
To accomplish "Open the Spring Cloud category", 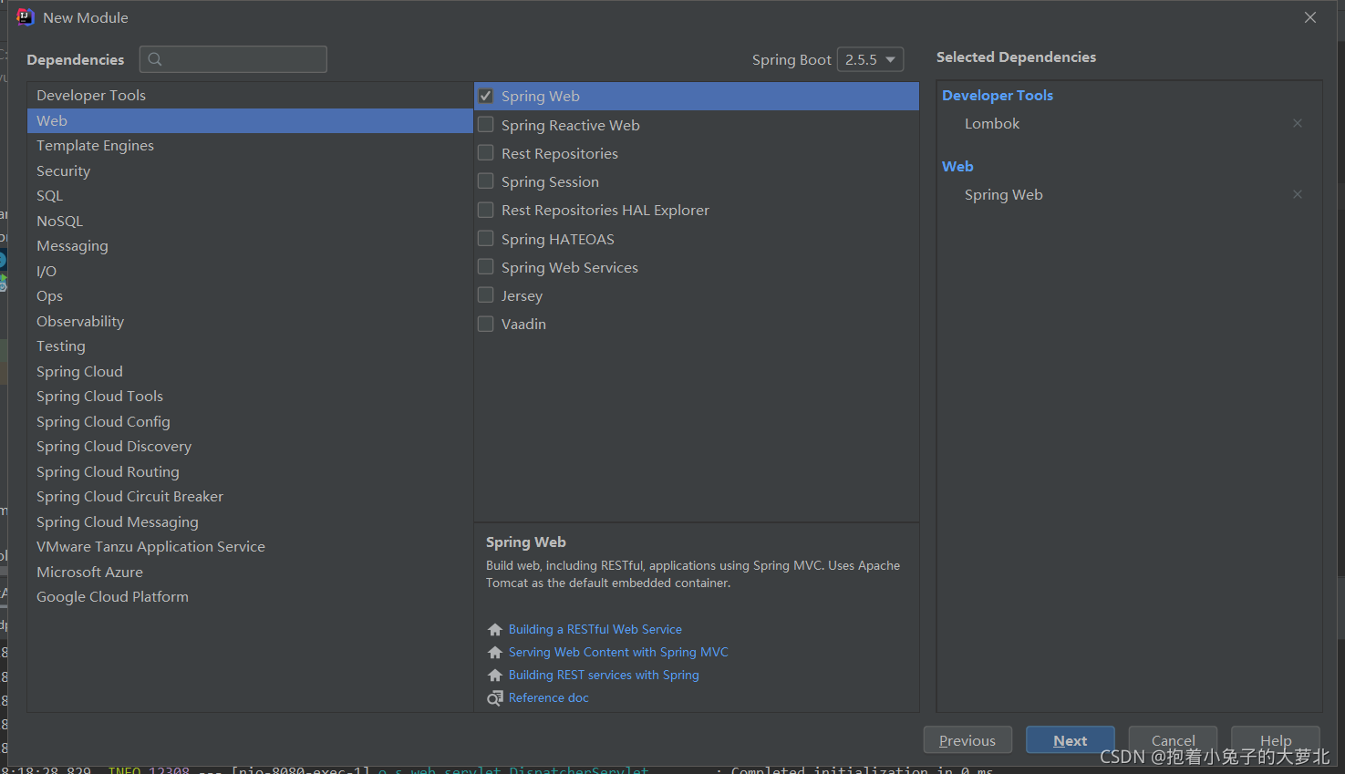I will 250,371.
